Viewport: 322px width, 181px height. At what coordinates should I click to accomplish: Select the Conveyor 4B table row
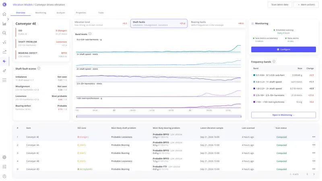[x=165, y=161]
